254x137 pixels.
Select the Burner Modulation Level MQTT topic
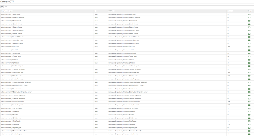click(x=126, y=86)
